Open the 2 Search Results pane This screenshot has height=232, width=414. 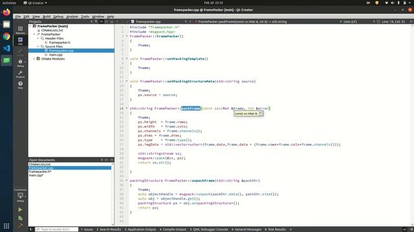click(x=109, y=229)
